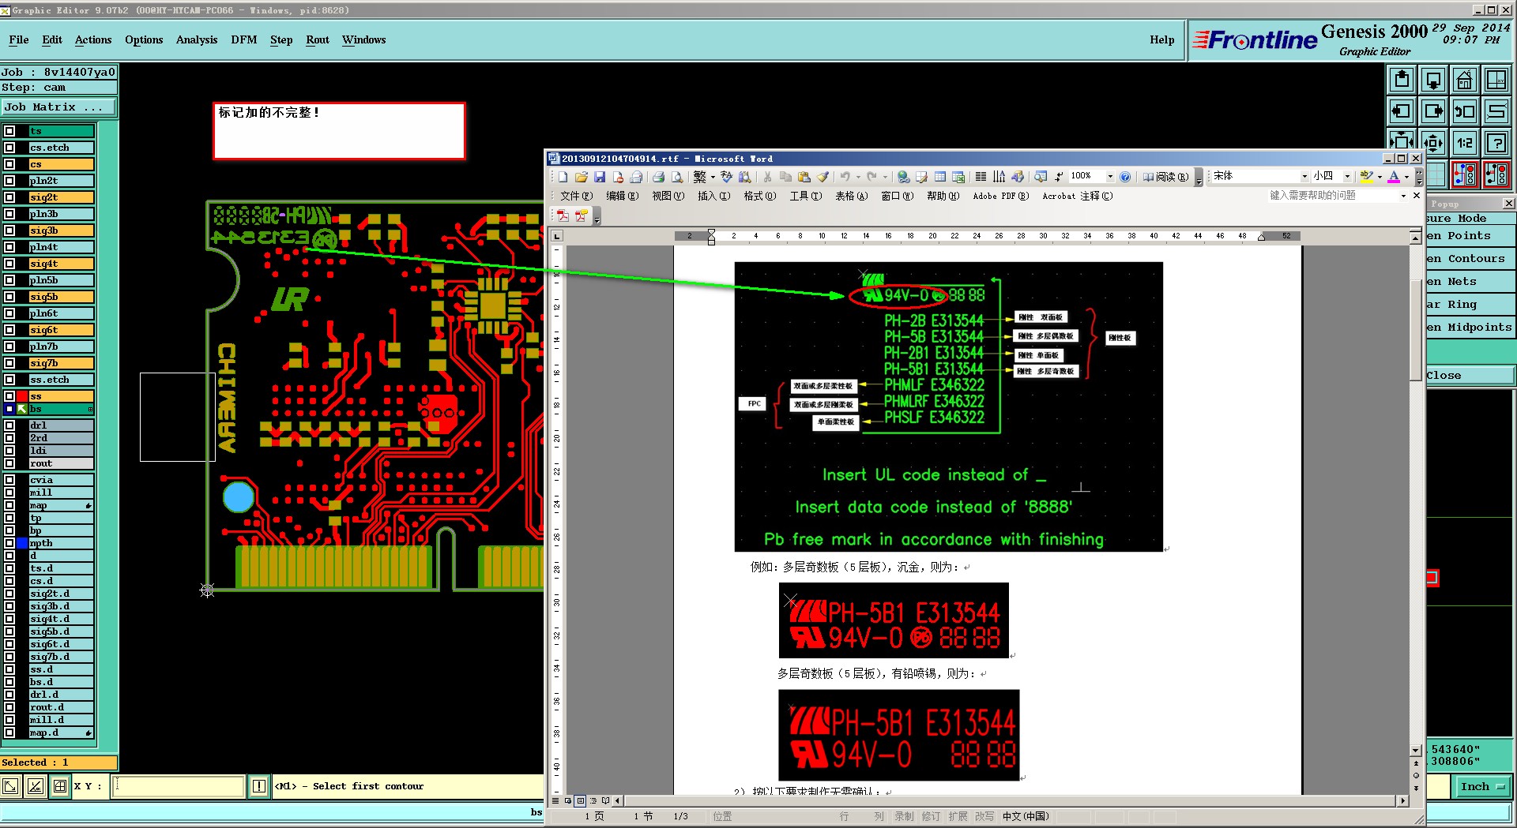Click the pan right icon in Genesis
Viewport: 1517px width, 828px height.
click(1433, 111)
